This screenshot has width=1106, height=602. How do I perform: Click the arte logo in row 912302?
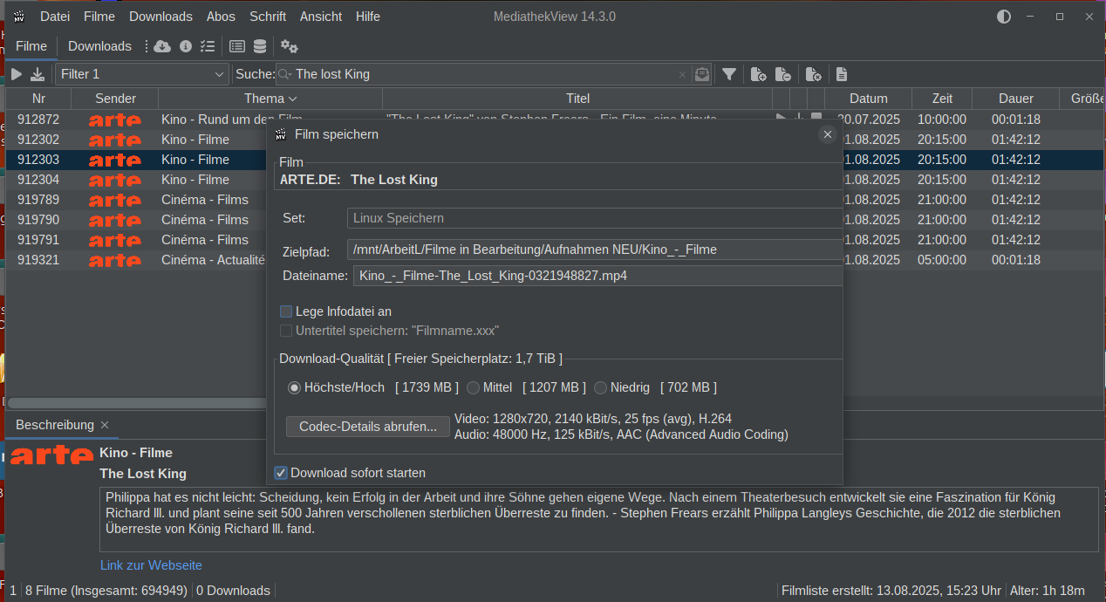(114, 140)
